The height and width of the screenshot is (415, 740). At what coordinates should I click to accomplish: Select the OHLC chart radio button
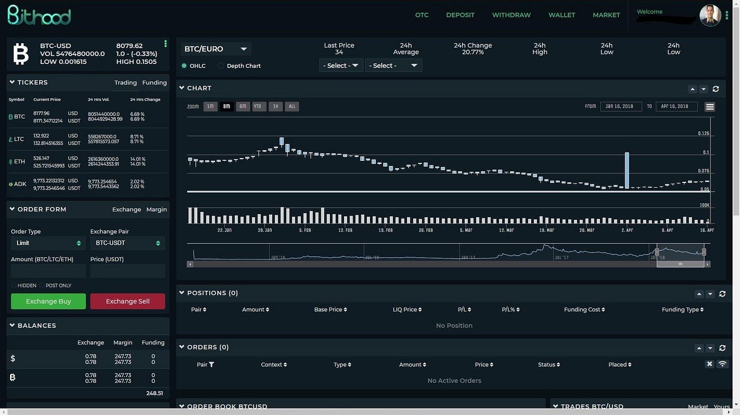click(x=185, y=66)
